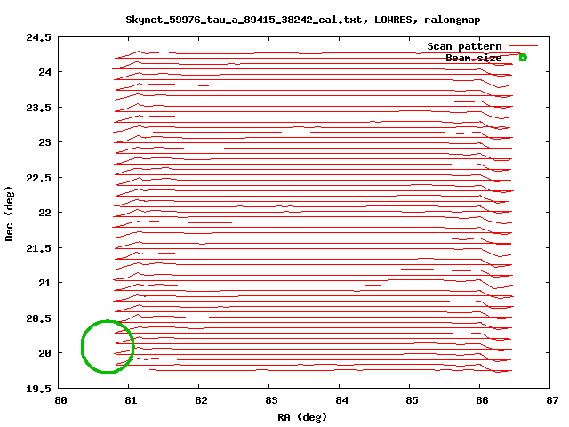Click the 83 tick label on RA axis
The width and height of the screenshot is (569, 427).
click(271, 400)
